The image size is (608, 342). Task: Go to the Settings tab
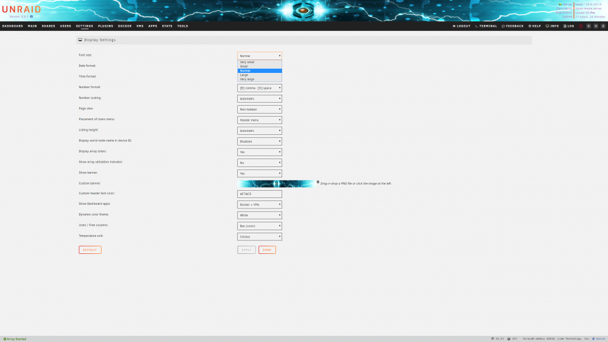coord(85,26)
